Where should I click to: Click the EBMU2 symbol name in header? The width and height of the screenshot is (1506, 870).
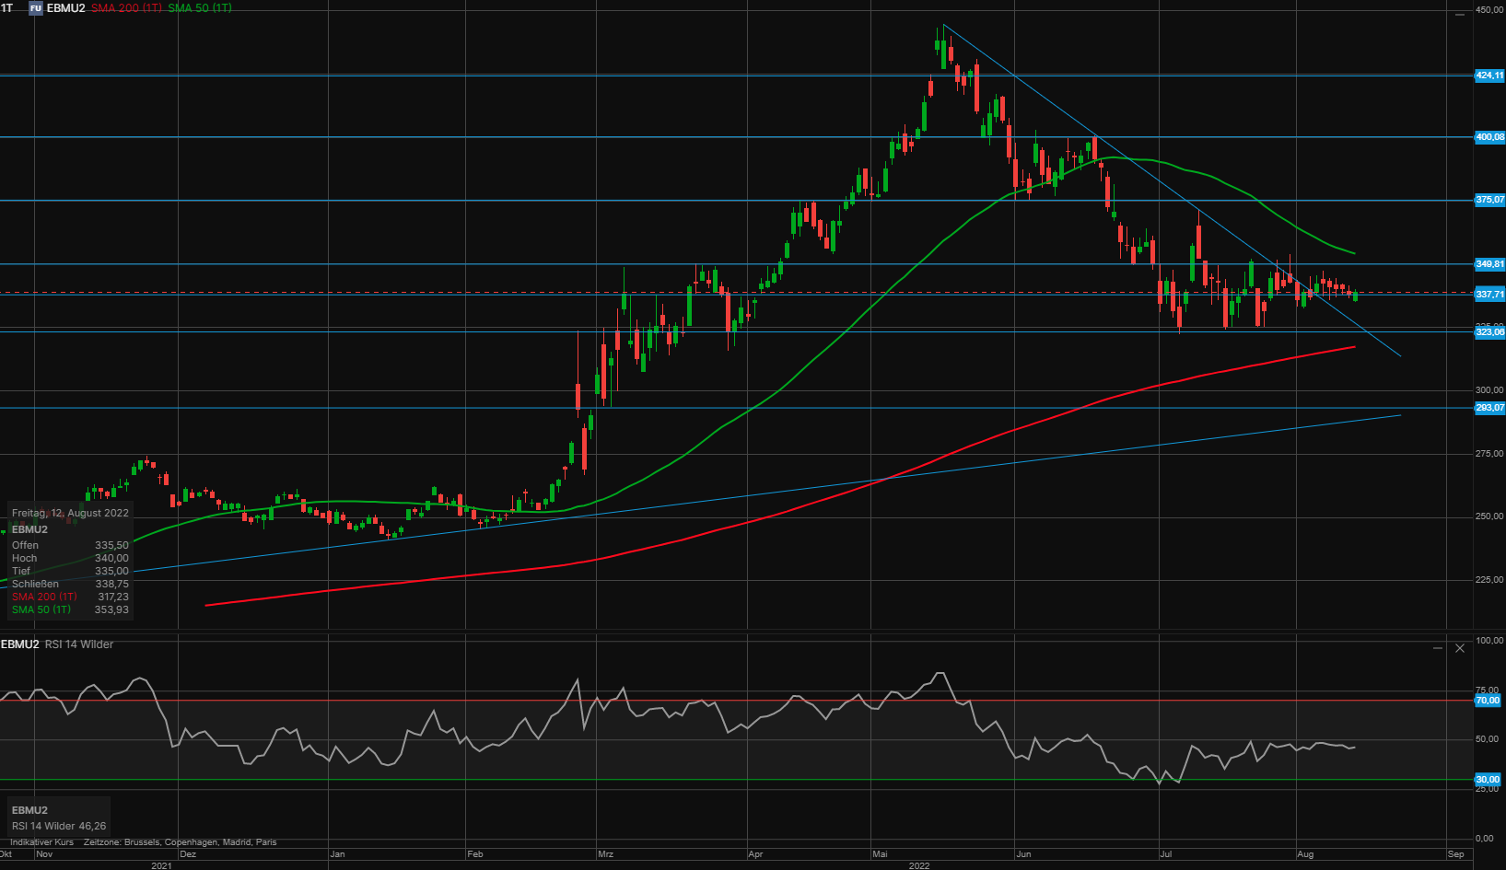[x=66, y=8]
